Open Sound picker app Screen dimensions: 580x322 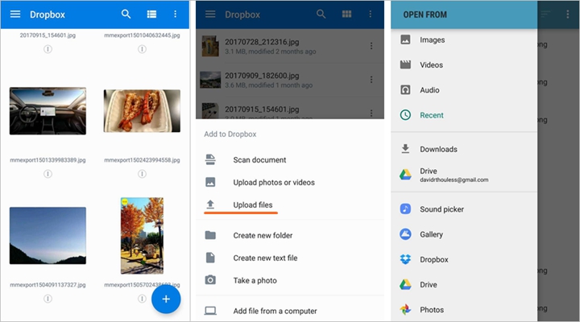pos(464,208)
